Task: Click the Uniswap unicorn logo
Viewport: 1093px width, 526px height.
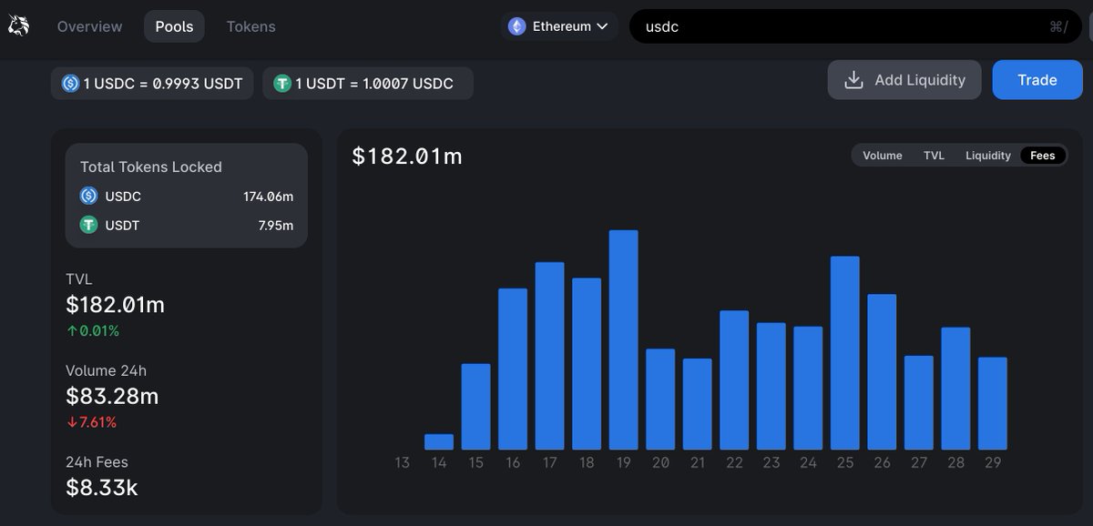Action: pyautogui.click(x=18, y=26)
